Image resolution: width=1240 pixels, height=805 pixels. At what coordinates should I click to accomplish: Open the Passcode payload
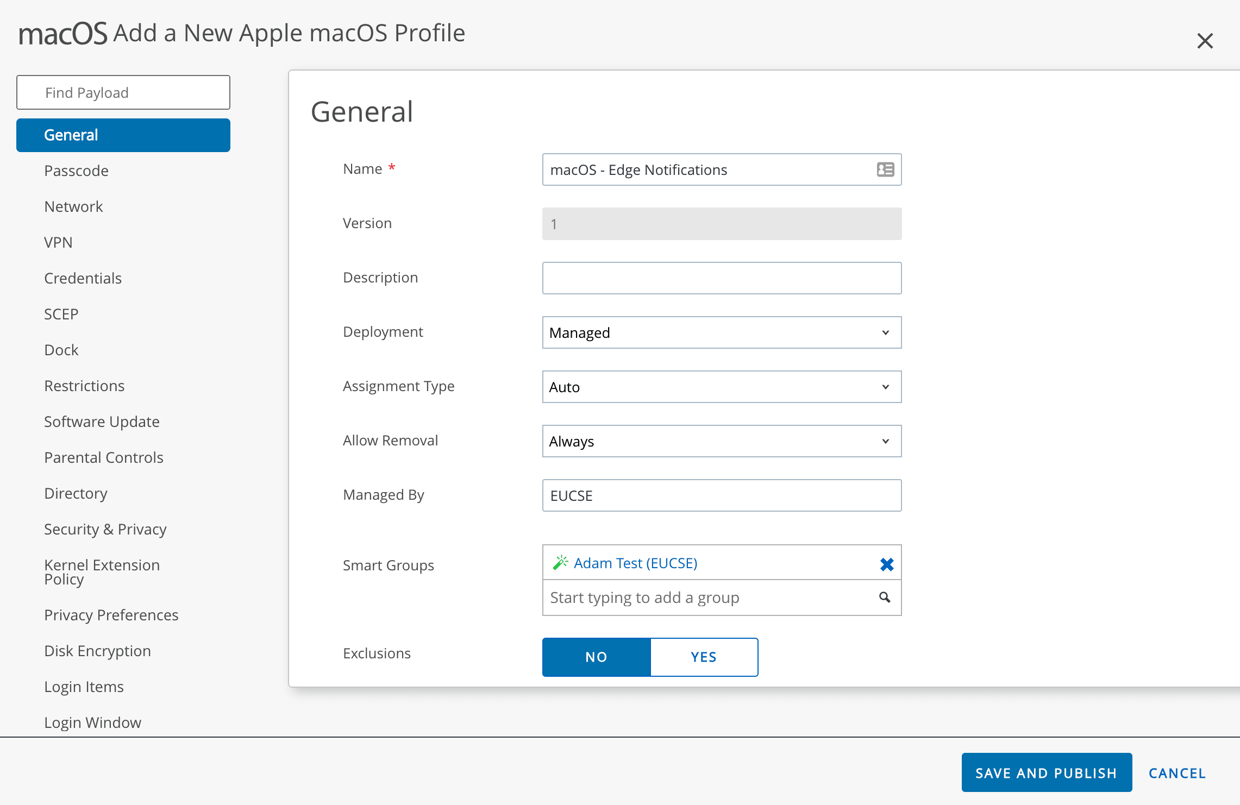[77, 171]
